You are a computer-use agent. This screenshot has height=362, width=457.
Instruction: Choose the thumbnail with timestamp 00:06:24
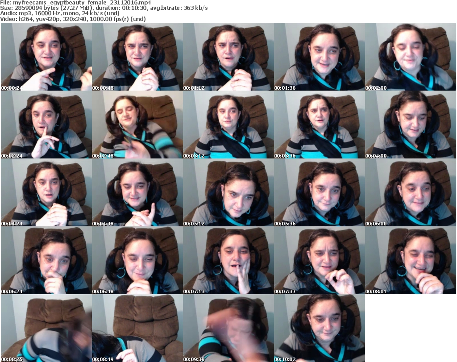tap(46, 260)
